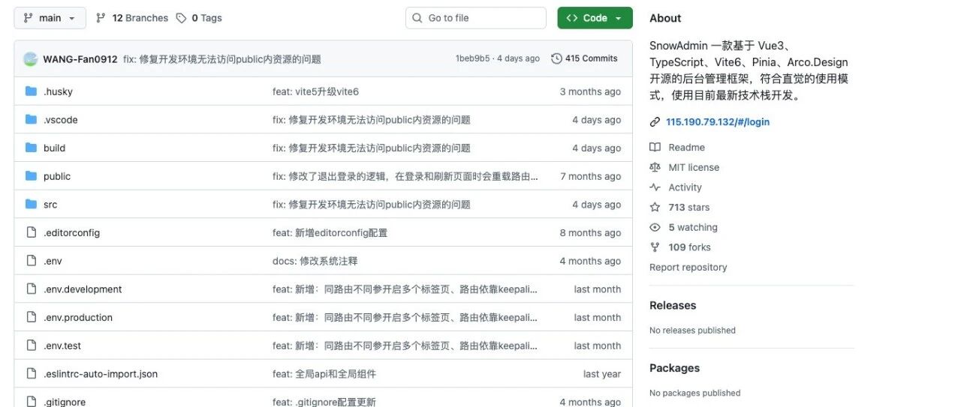Open the main branch dropdown
This screenshot has width=961, height=407.
coord(50,18)
